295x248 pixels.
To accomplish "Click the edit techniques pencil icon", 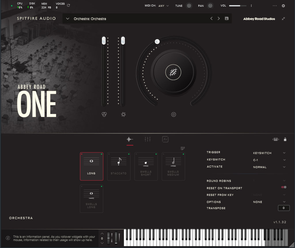I will point(182,148).
